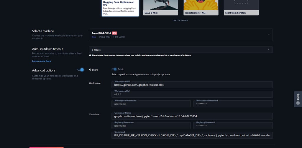
Task: Select the DALL-E Mini template thumbnail
Action: tap(161, 7)
